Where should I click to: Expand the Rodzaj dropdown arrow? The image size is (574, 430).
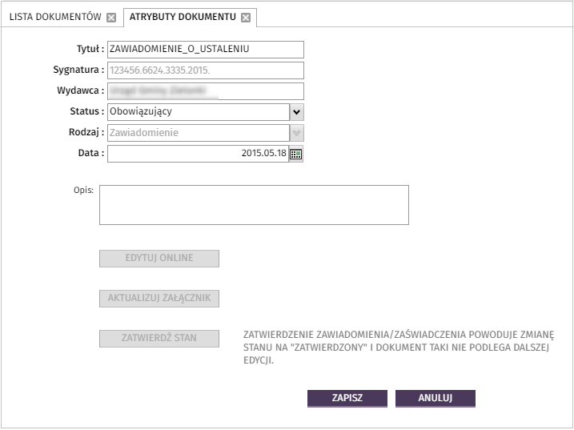tap(297, 133)
